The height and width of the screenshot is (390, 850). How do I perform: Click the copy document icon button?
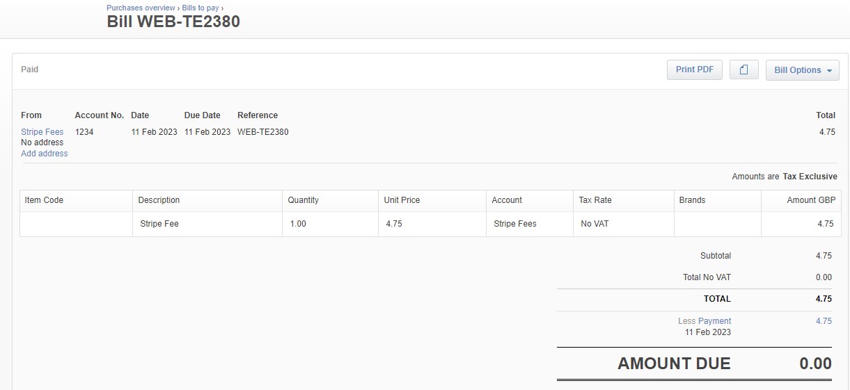743,70
